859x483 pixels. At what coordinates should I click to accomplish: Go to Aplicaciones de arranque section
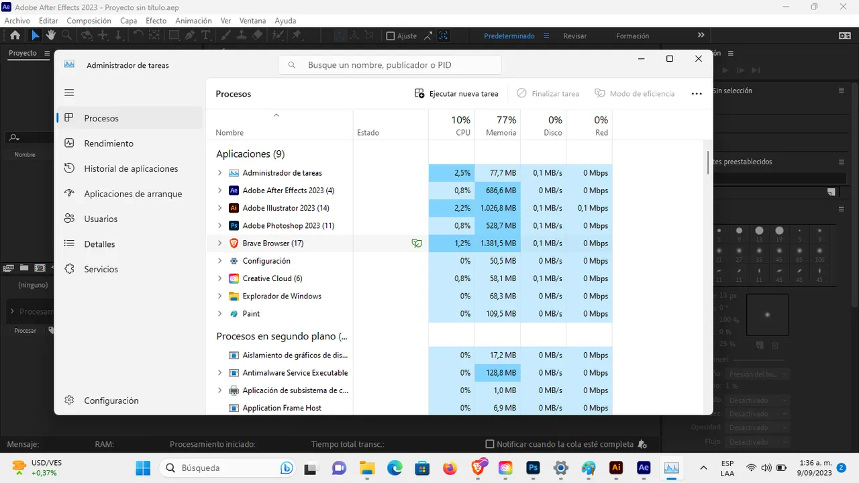[130, 194]
